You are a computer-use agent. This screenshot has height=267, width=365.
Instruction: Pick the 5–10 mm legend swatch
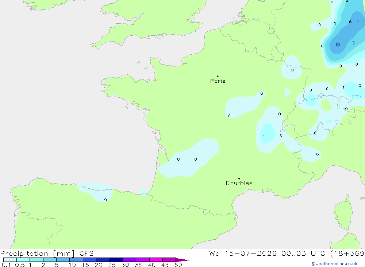63,260
